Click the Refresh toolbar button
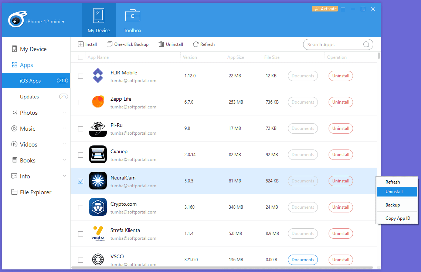 tap(204, 44)
